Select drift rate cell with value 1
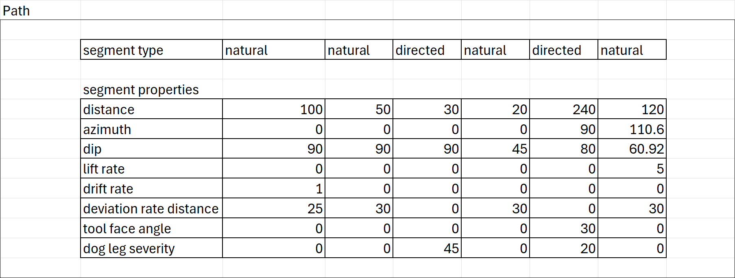 pyautogui.click(x=274, y=188)
